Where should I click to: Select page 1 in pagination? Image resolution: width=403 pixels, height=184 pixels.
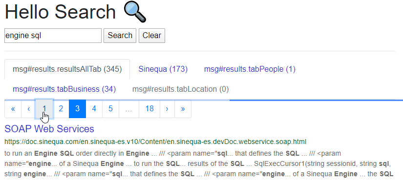coord(44,109)
